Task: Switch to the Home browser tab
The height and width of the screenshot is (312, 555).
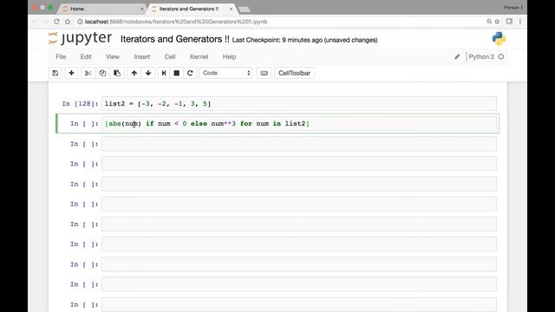Action: pyautogui.click(x=102, y=9)
